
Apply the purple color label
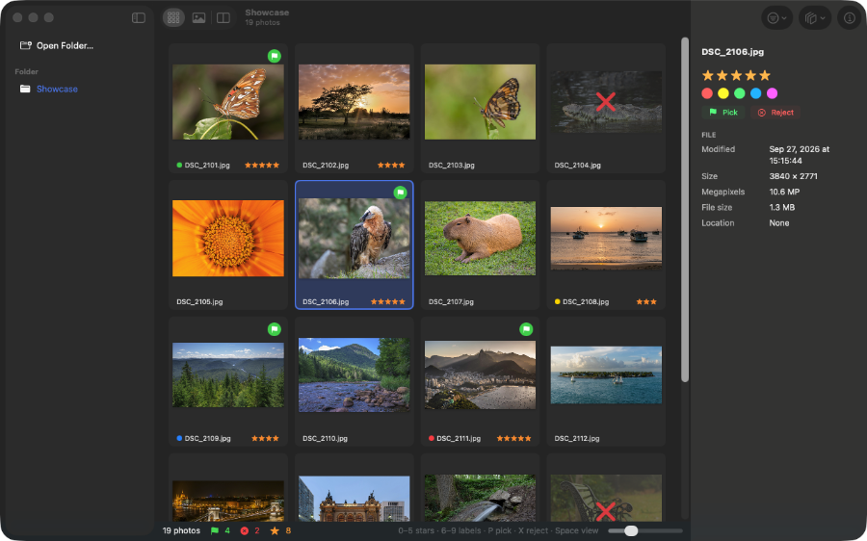[772, 93]
